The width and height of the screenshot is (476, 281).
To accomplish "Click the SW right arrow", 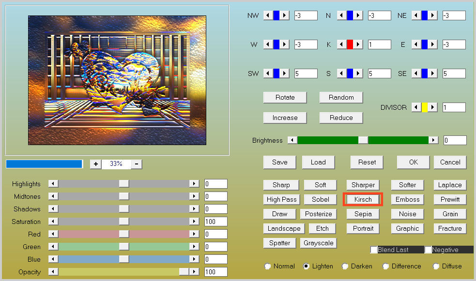I will pos(284,74).
